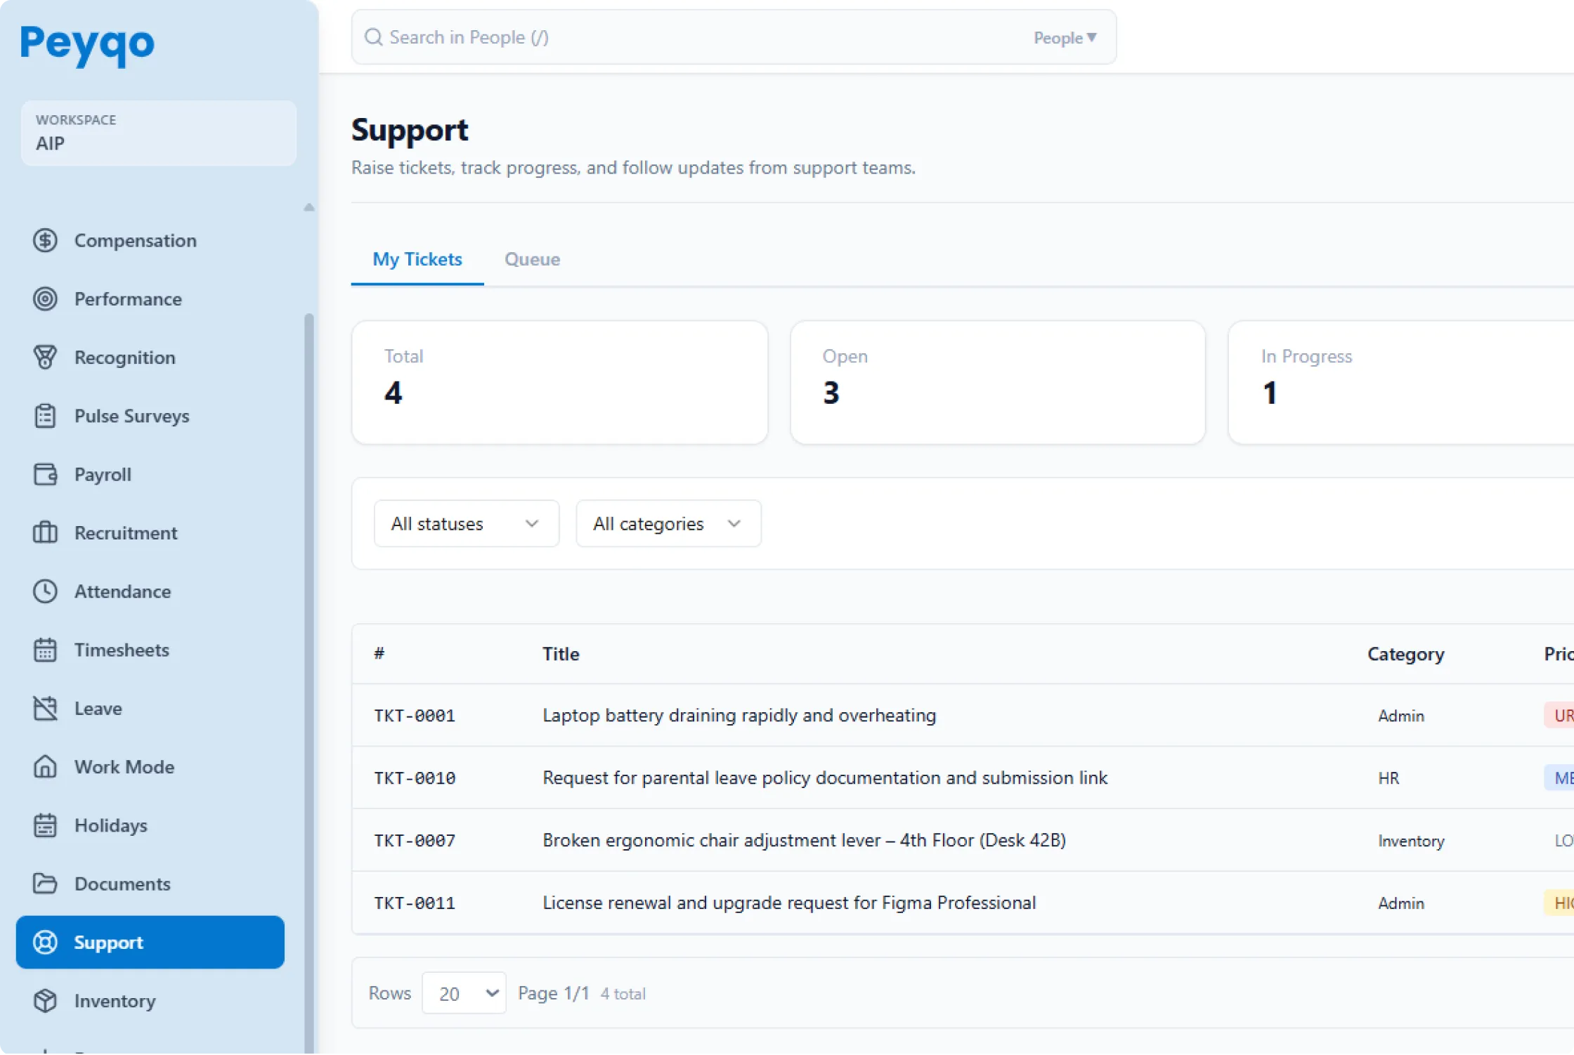Open the All categories filter dropdown

[x=668, y=523]
